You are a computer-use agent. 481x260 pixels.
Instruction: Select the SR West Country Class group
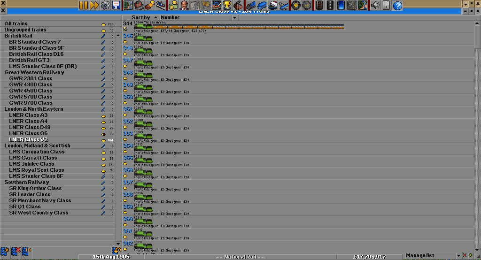point(58,213)
